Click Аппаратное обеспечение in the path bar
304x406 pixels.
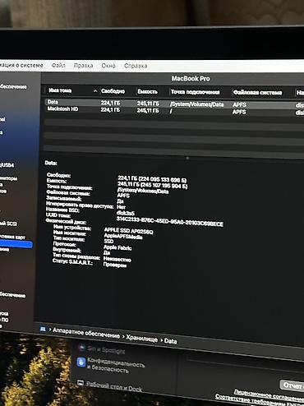pyautogui.click(x=86, y=333)
